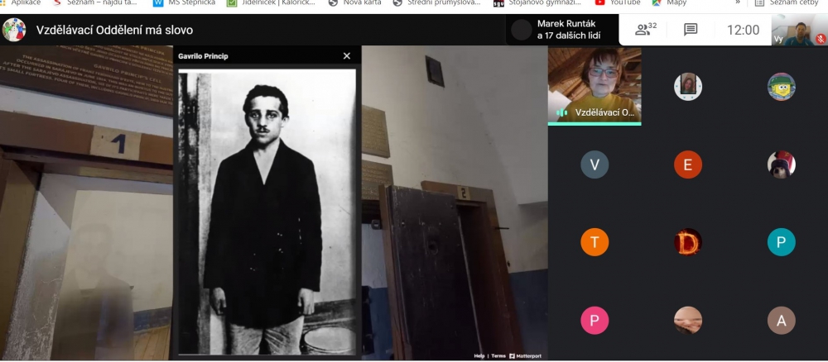
Task: Select participant with pink letter P avatar
Action: (x=595, y=321)
